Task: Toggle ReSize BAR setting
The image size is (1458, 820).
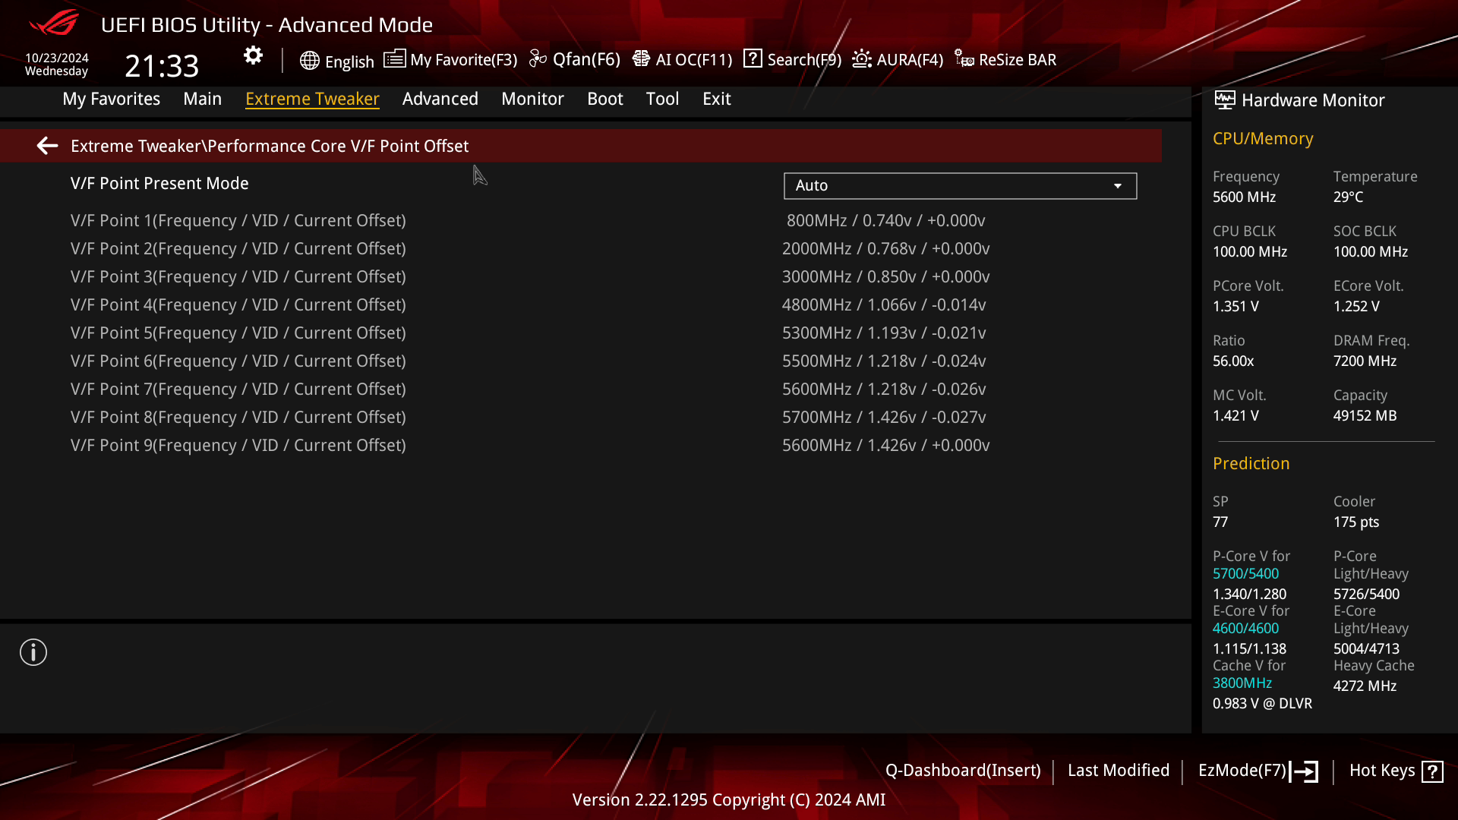Action: [1006, 59]
